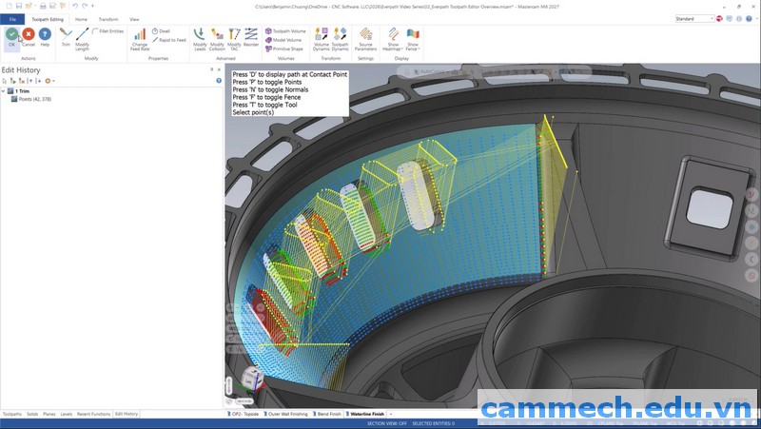Select the Dwell property option
The height and width of the screenshot is (429, 761).
click(x=161, y=31)
